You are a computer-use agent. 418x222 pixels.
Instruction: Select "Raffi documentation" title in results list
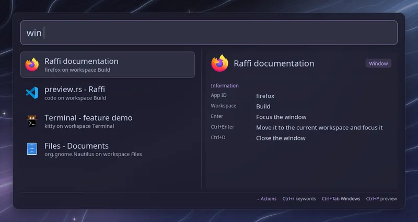coord(82,61)
